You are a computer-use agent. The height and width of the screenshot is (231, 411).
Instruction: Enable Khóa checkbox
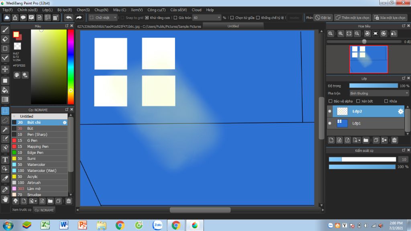386,101
